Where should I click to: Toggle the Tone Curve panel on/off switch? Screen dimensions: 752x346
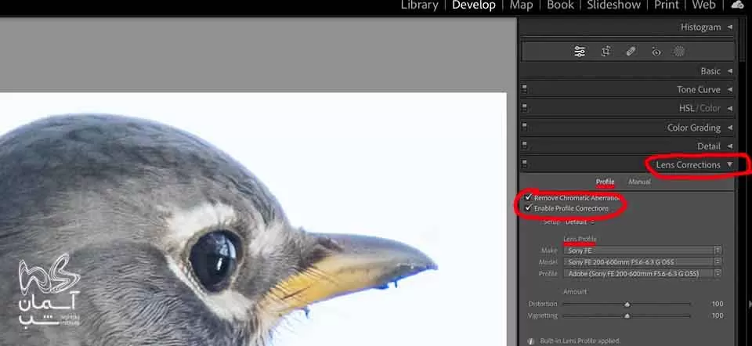(524, 89)
